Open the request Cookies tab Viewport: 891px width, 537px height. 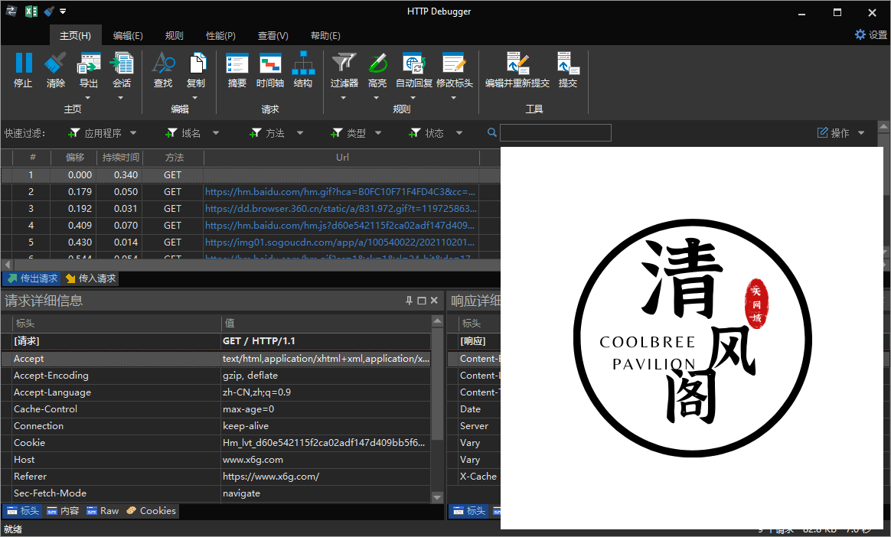click(151, 511)
